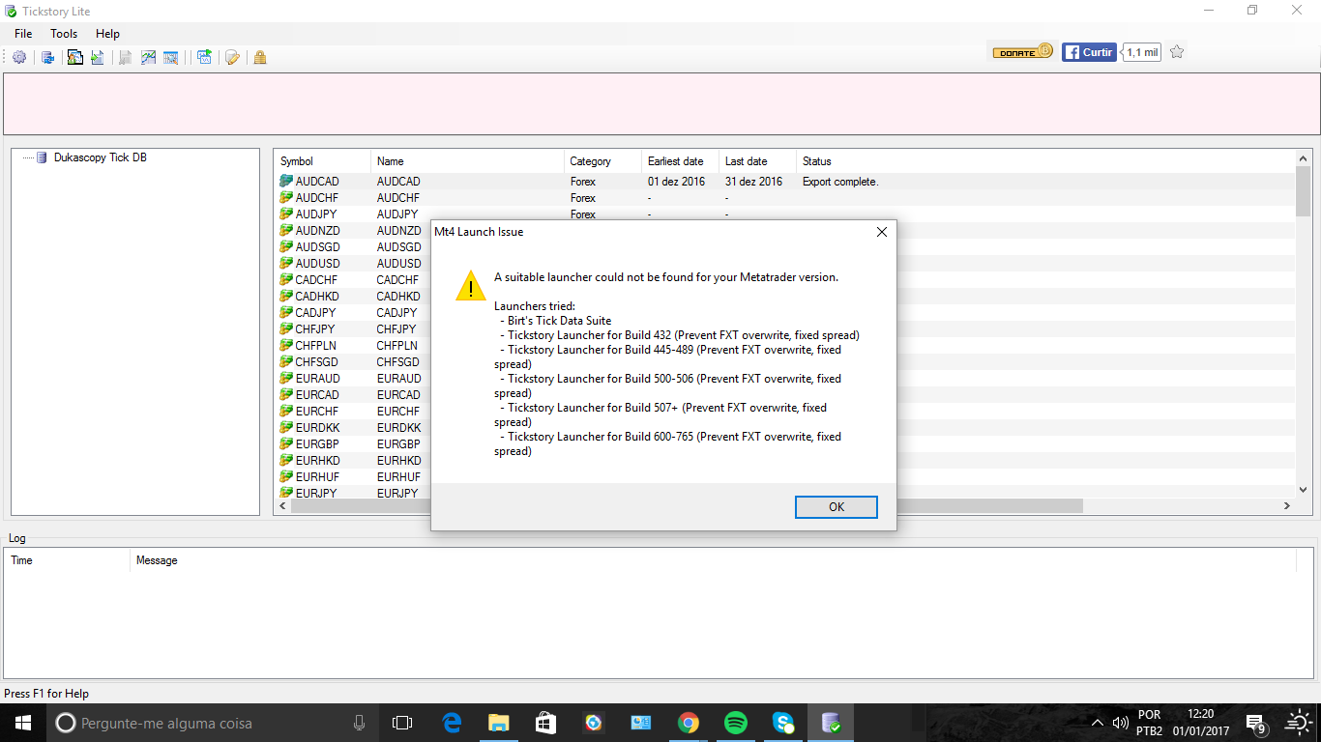Click the database pencil edit toolbar icon
This screenshot has width=1321, height=742.
point(232,57)
